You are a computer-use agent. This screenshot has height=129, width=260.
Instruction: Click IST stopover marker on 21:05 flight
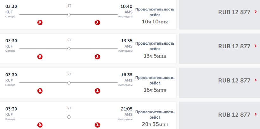[69, 117]
